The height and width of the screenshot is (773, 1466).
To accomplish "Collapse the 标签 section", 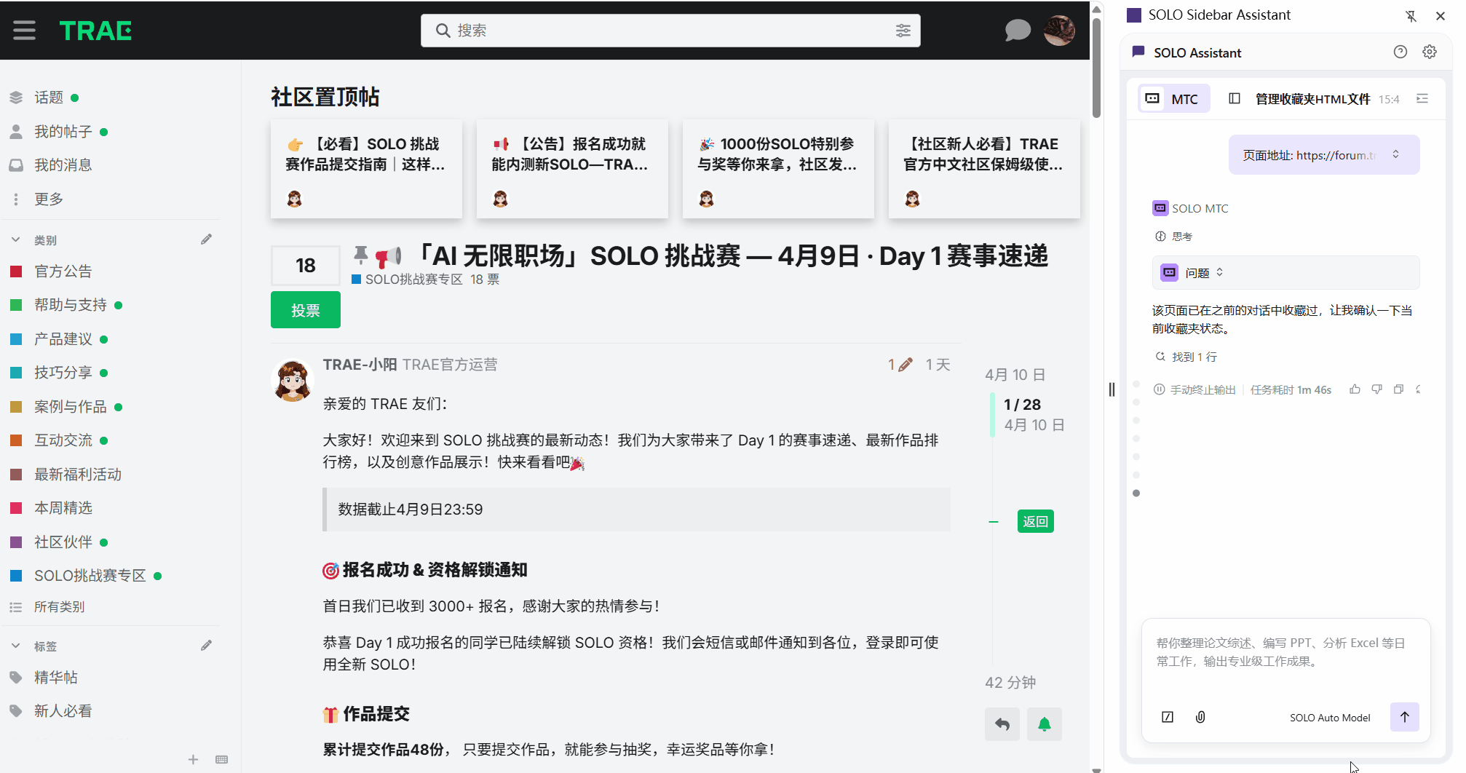I will [16, 646].
